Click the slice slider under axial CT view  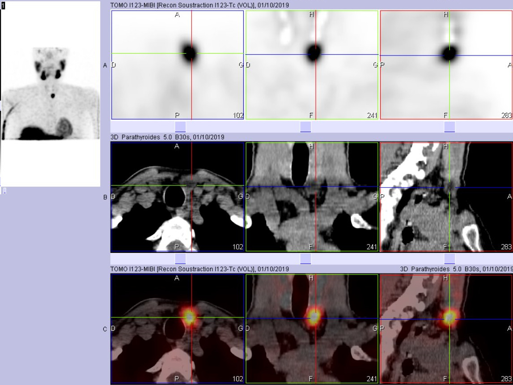coord(180,259)
